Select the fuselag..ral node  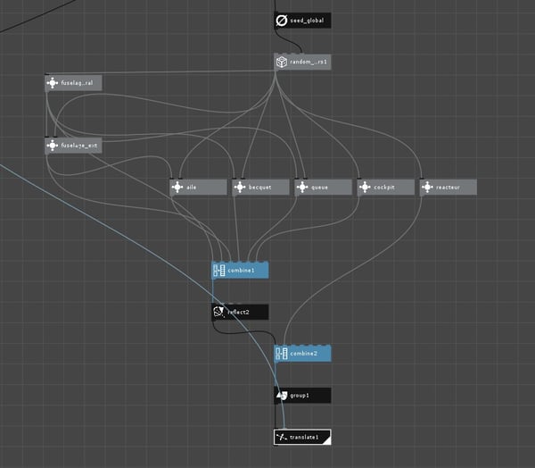coord(73,83)
